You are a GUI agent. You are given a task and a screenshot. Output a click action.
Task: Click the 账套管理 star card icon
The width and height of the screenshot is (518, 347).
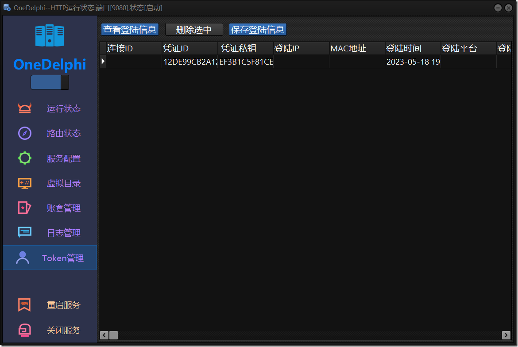(x=25, y=208)
